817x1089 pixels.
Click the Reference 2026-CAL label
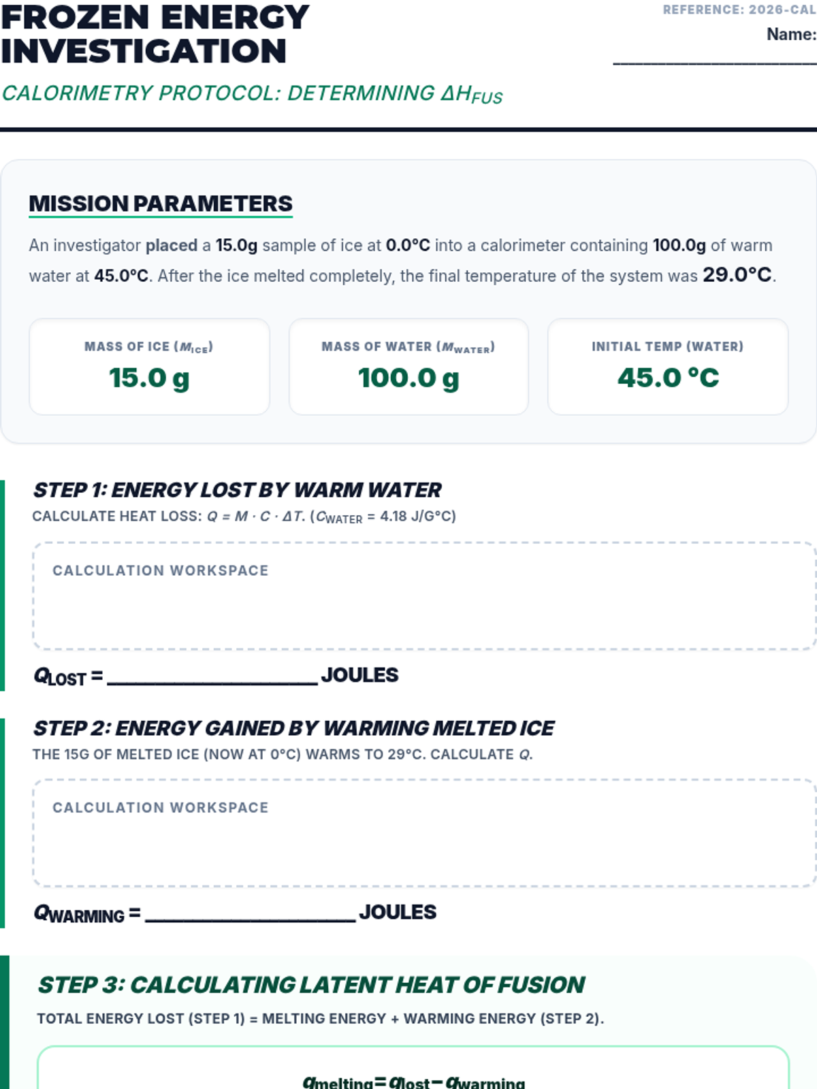coord(739,10)
